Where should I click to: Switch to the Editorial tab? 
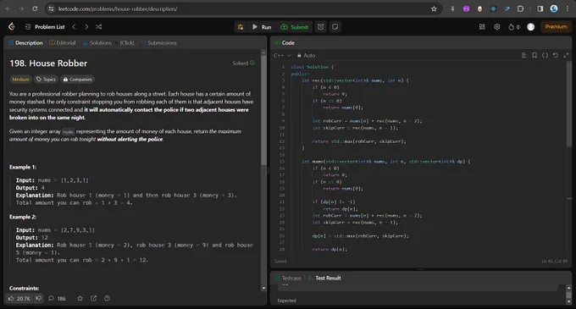click(63, 43)
